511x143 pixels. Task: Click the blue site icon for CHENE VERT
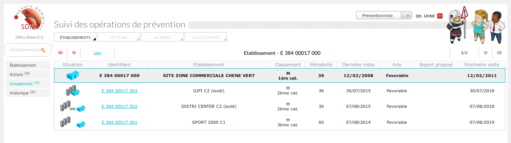pyautogui.click(x=73, y=76)
